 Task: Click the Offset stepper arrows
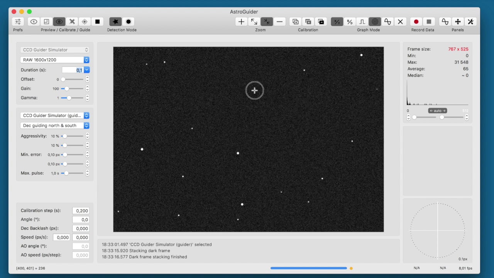[x=87, y=79]
